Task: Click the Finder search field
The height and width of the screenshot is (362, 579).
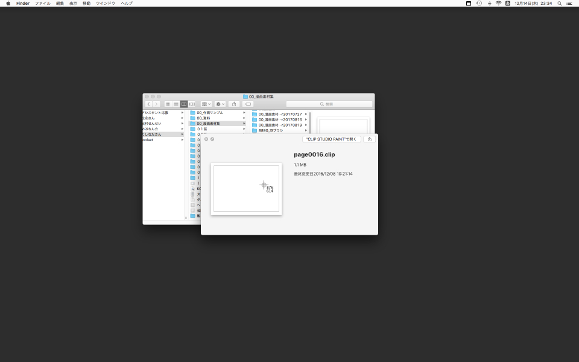Action: 329,104
